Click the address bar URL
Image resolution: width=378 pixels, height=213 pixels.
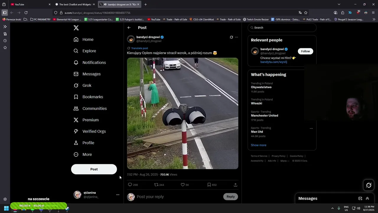point(97,13)
